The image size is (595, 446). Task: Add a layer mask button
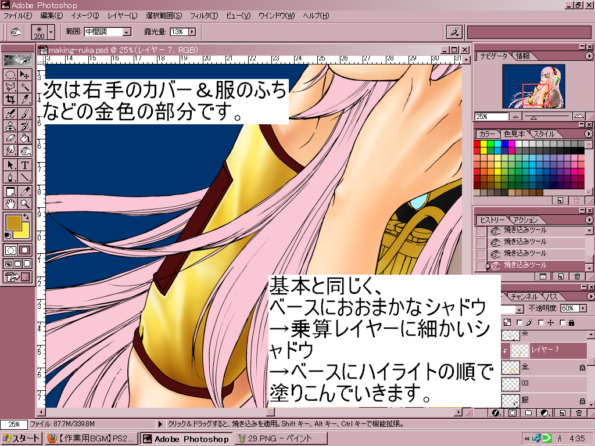512,413
